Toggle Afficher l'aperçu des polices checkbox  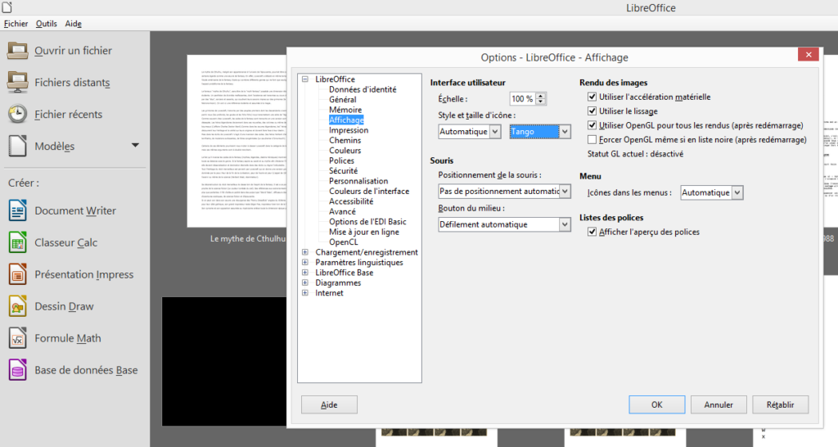[592, 232]
